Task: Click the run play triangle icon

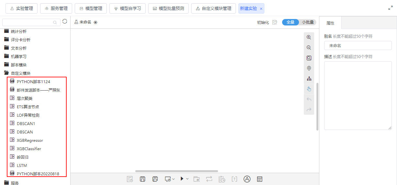Action: (182, 179)
